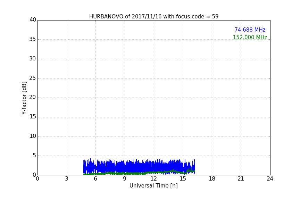The height and width of the screenshot is (200, 300).
Task: Click the y-axis tick label '15'
Action: point(33,117)
